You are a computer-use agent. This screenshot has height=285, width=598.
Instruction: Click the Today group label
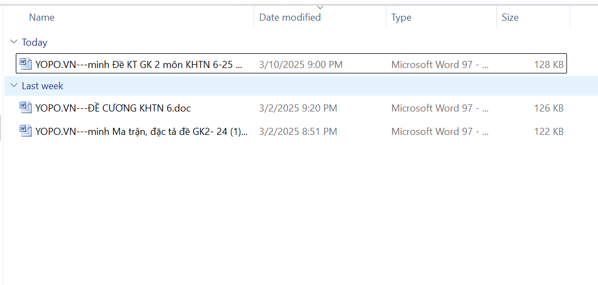pos(35,42)
